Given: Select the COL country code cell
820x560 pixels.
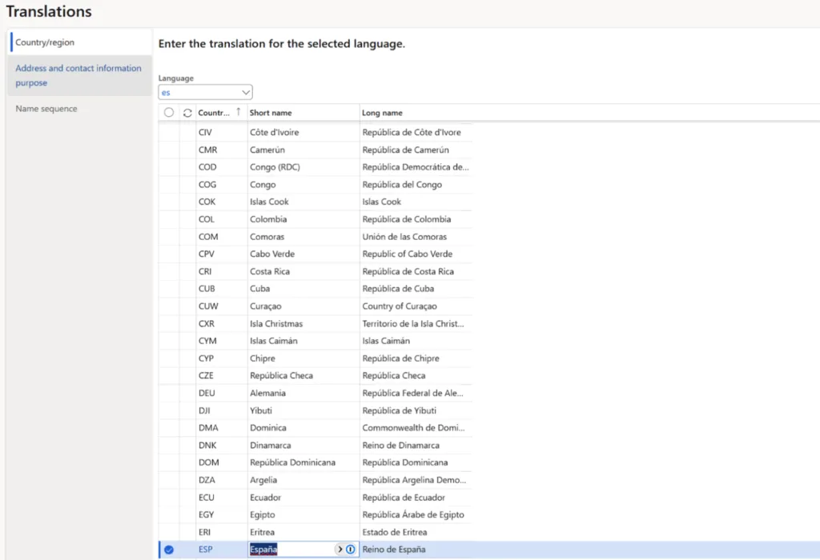Looking at the screenshot, I should click(x=208, y=219).
